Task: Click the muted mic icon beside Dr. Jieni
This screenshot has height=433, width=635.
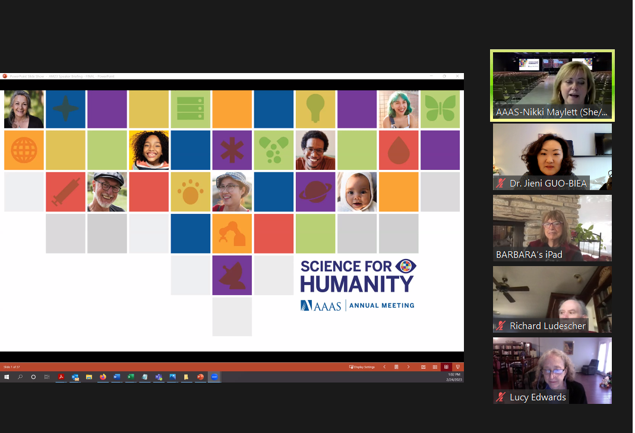Action: 501,184
